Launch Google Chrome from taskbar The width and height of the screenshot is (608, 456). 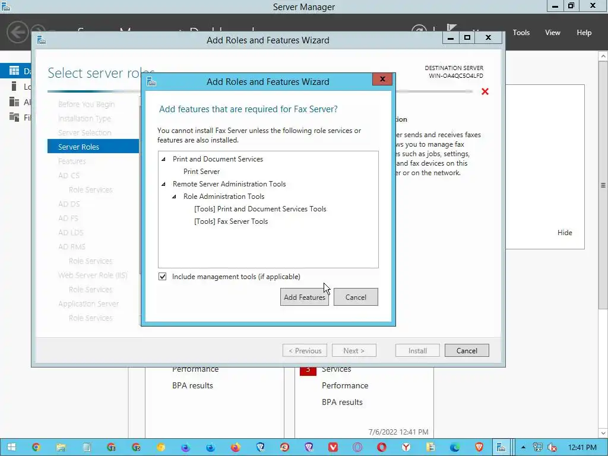pos(36,447)
